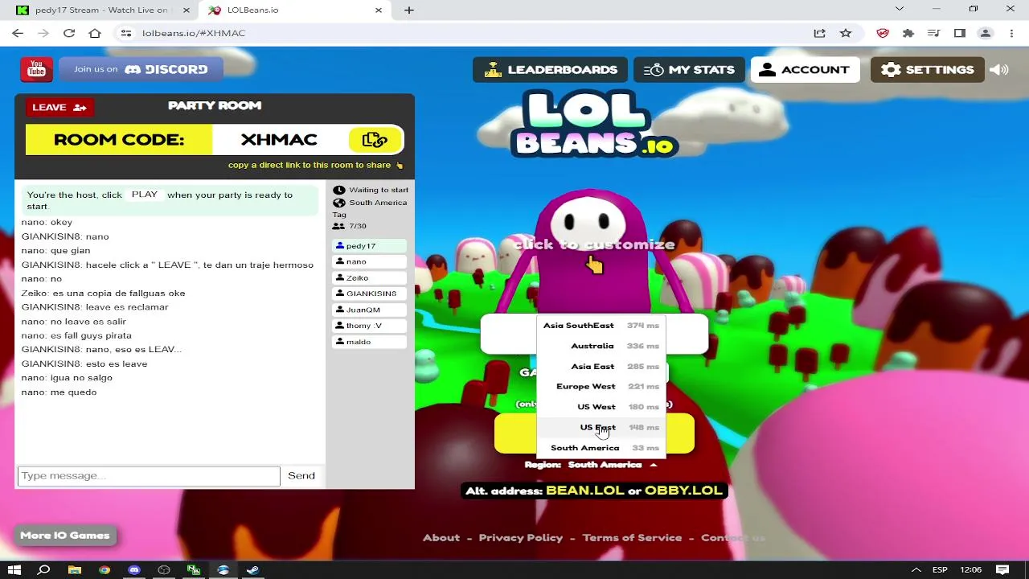Open File Explorer from the taskbar
This screenshot has width=1029, height=579.
[x=74, y=570]
